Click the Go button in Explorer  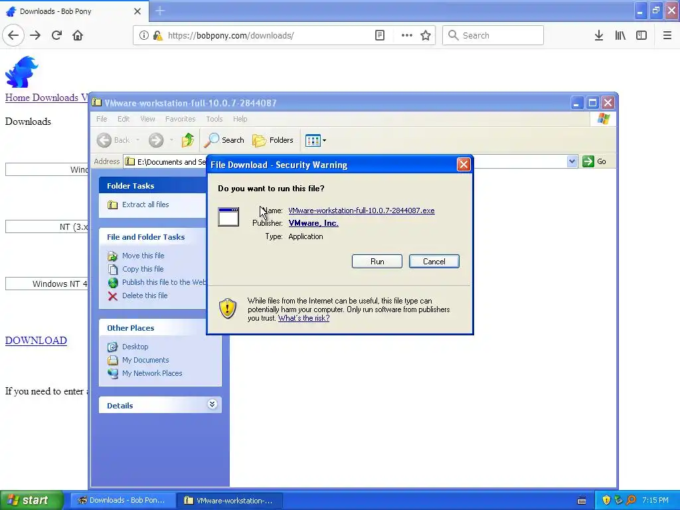[x=594, y=161]
